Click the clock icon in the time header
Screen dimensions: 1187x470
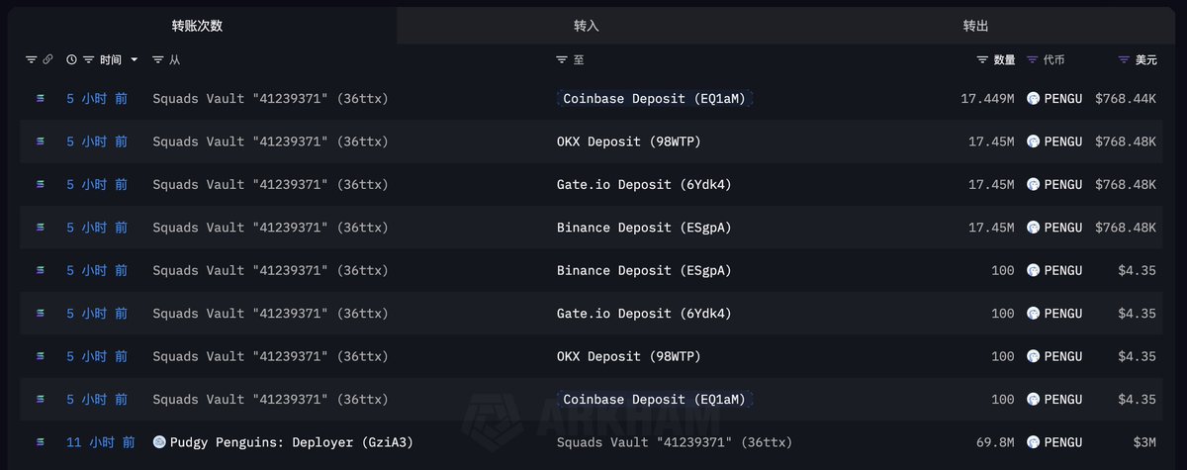coord(71,59)
